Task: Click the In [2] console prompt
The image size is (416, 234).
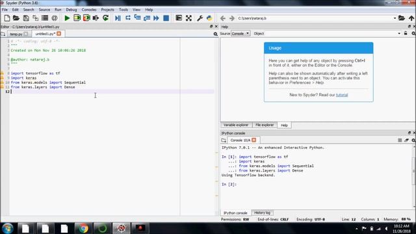Action: point(229,185)
